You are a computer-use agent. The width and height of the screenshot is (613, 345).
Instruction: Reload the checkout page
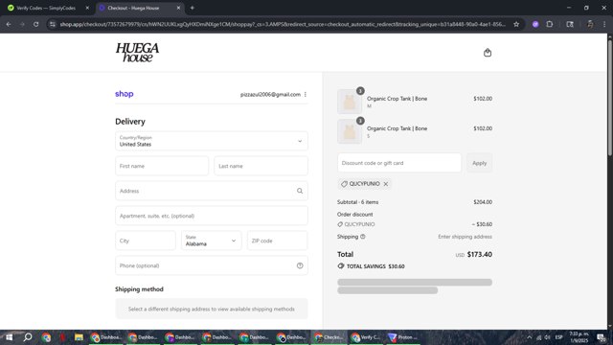point(35,24)
